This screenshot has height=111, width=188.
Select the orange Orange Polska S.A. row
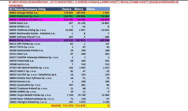pos(59,13)
